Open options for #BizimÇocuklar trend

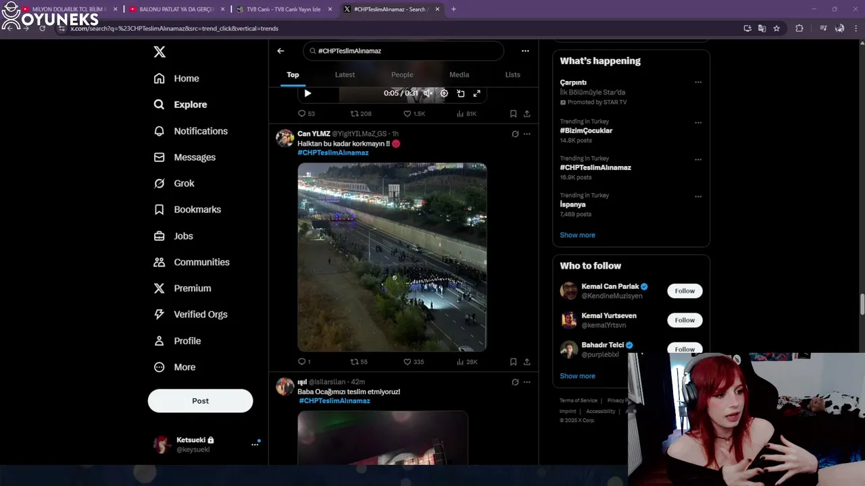point(698,123)
